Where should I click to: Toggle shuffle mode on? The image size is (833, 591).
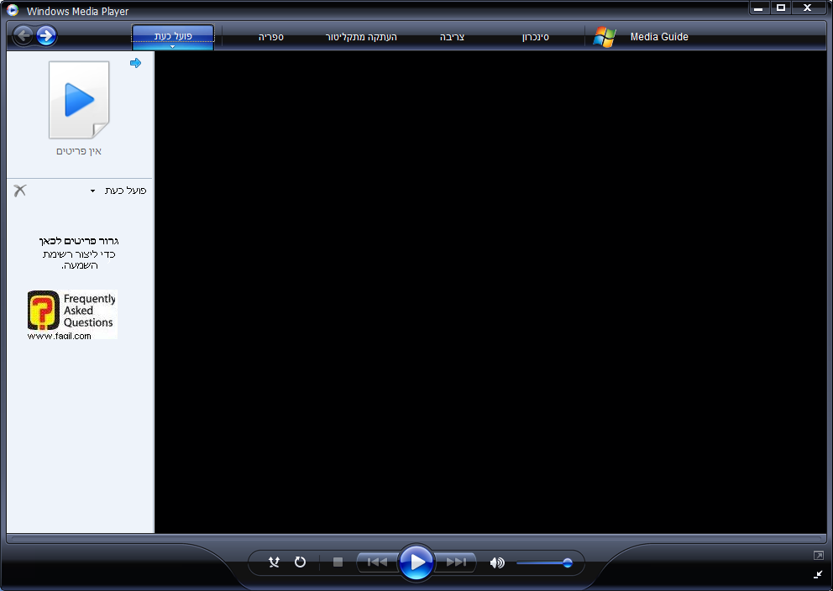coord(274,562)
